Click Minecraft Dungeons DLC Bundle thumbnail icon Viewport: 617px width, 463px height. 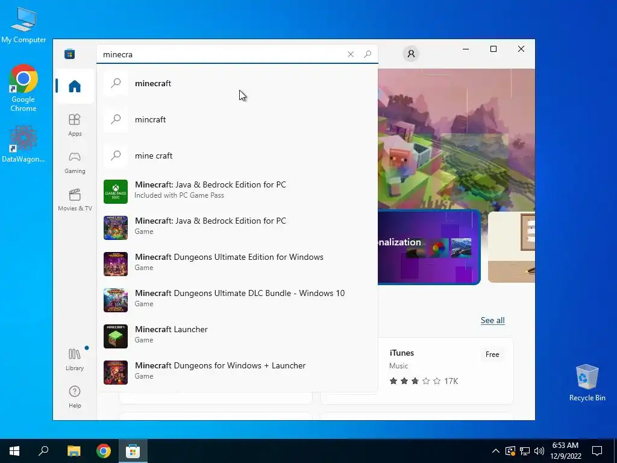pyautogui.click(x=116, y=300)
